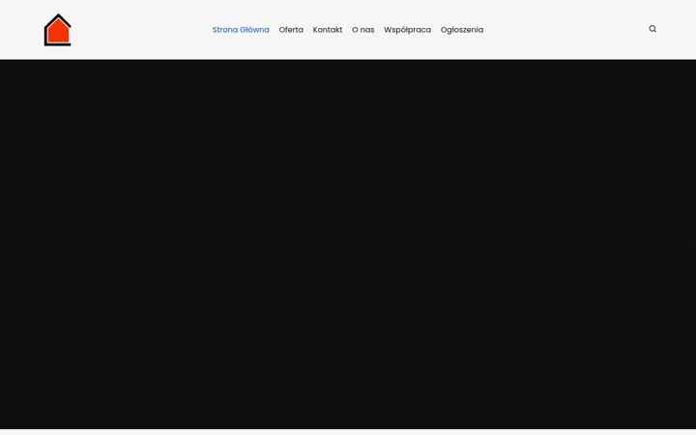The image size is (696, 435).
Task: Open Ogłoszenia from the navigation bar
Action: [x=462, y=30]
